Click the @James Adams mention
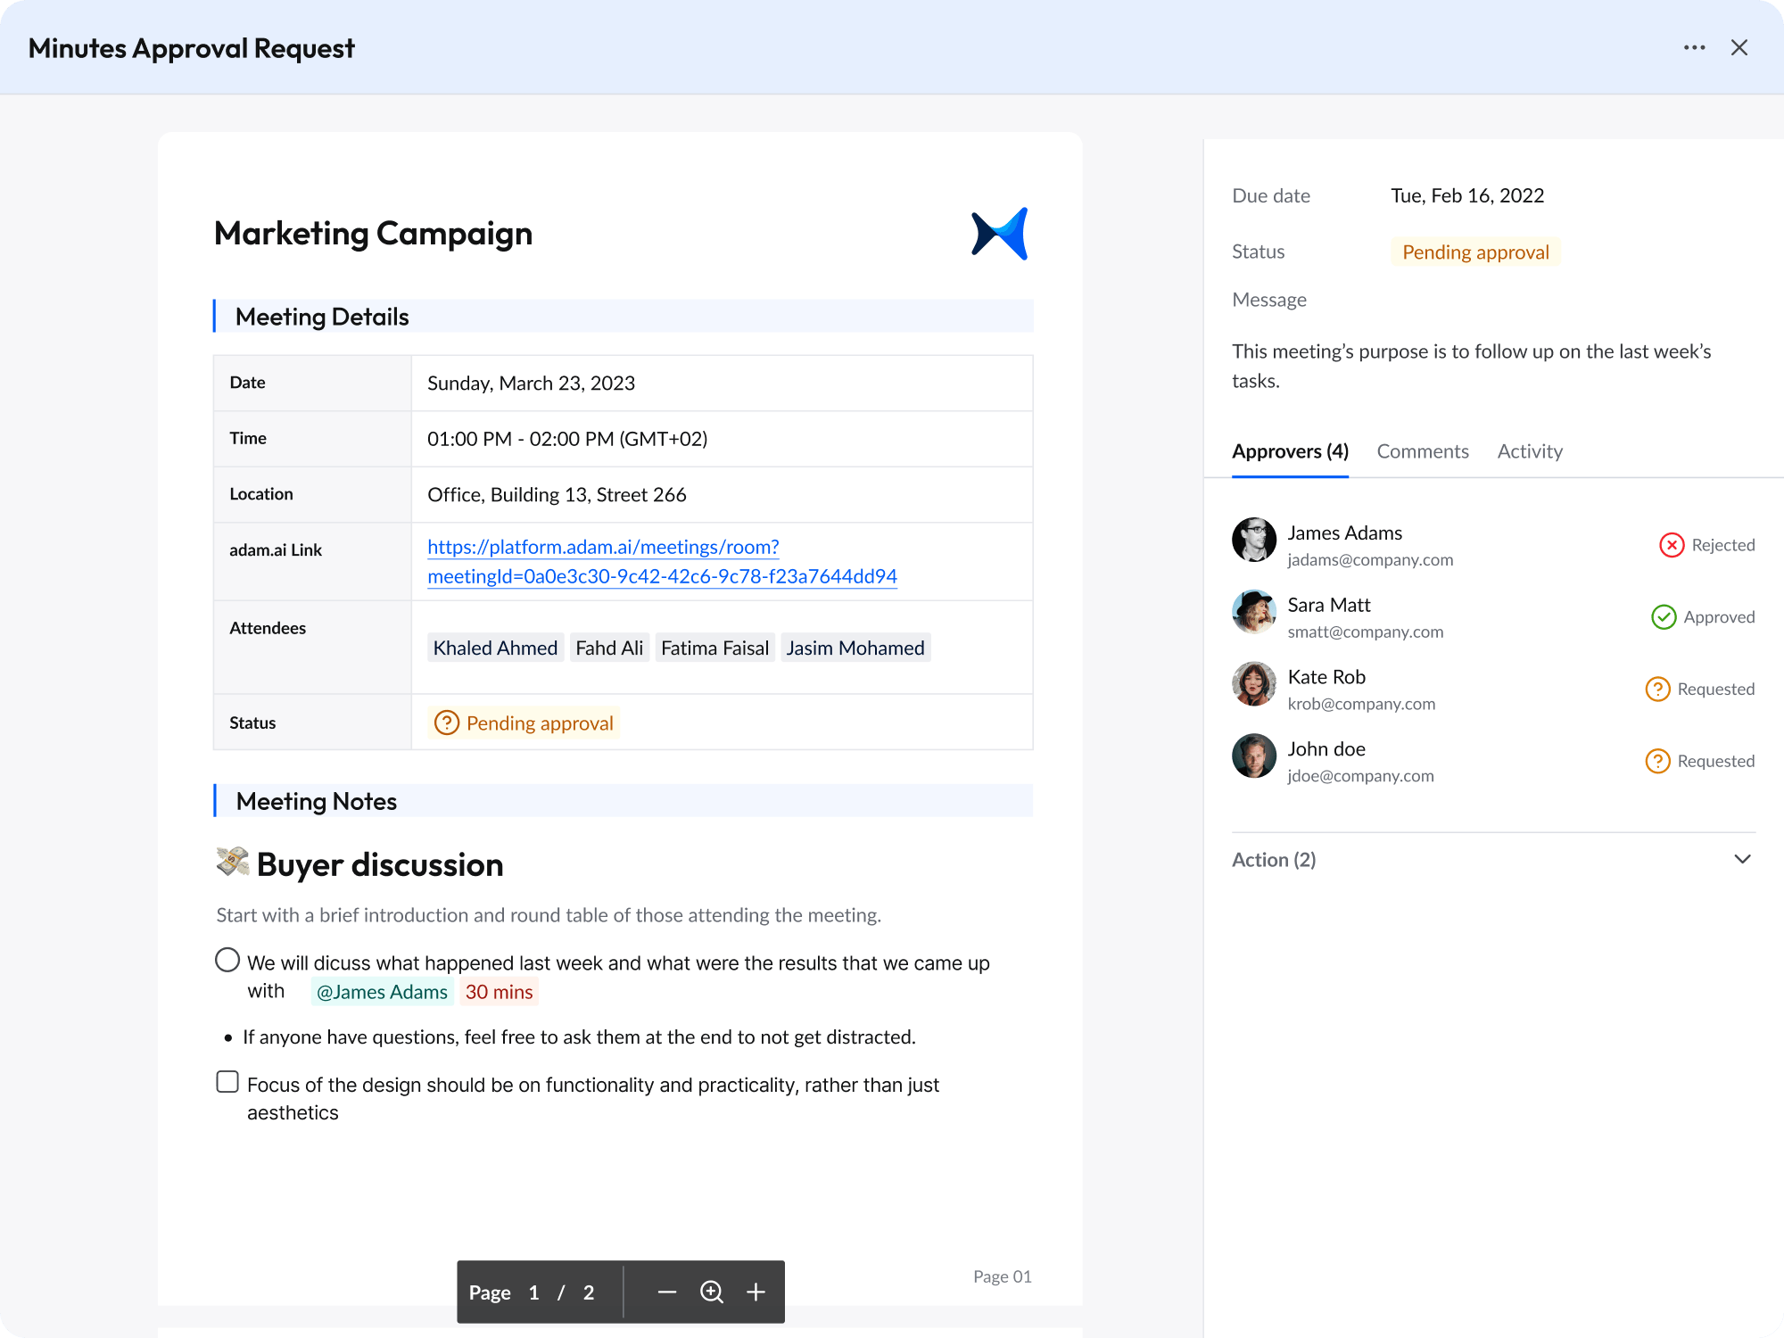The height and width of the screenshot is (1338, 1784). [382, 991]
